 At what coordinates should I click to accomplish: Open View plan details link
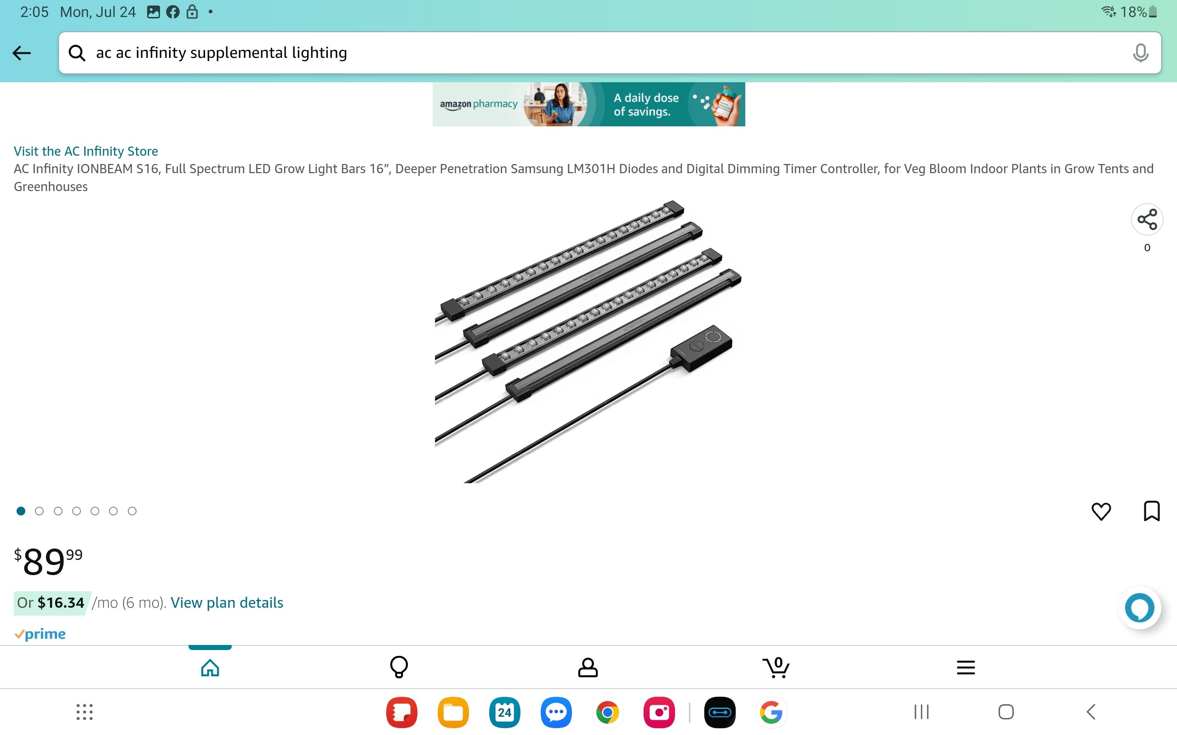[227, 603]
